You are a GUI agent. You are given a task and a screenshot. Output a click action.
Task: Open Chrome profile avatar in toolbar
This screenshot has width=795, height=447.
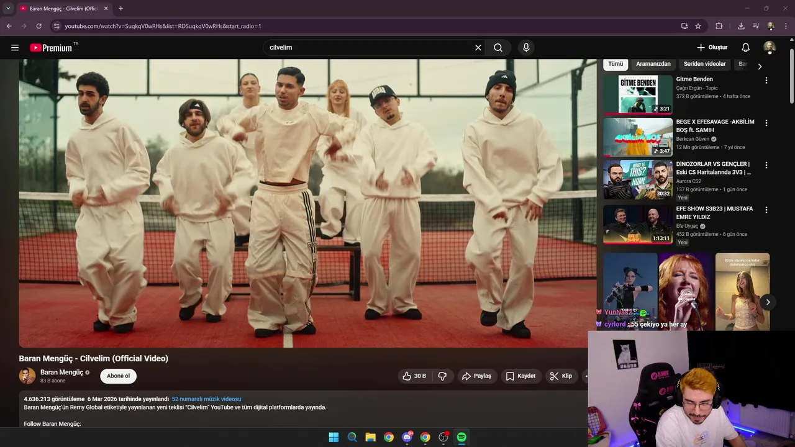(x=771, y=26)
